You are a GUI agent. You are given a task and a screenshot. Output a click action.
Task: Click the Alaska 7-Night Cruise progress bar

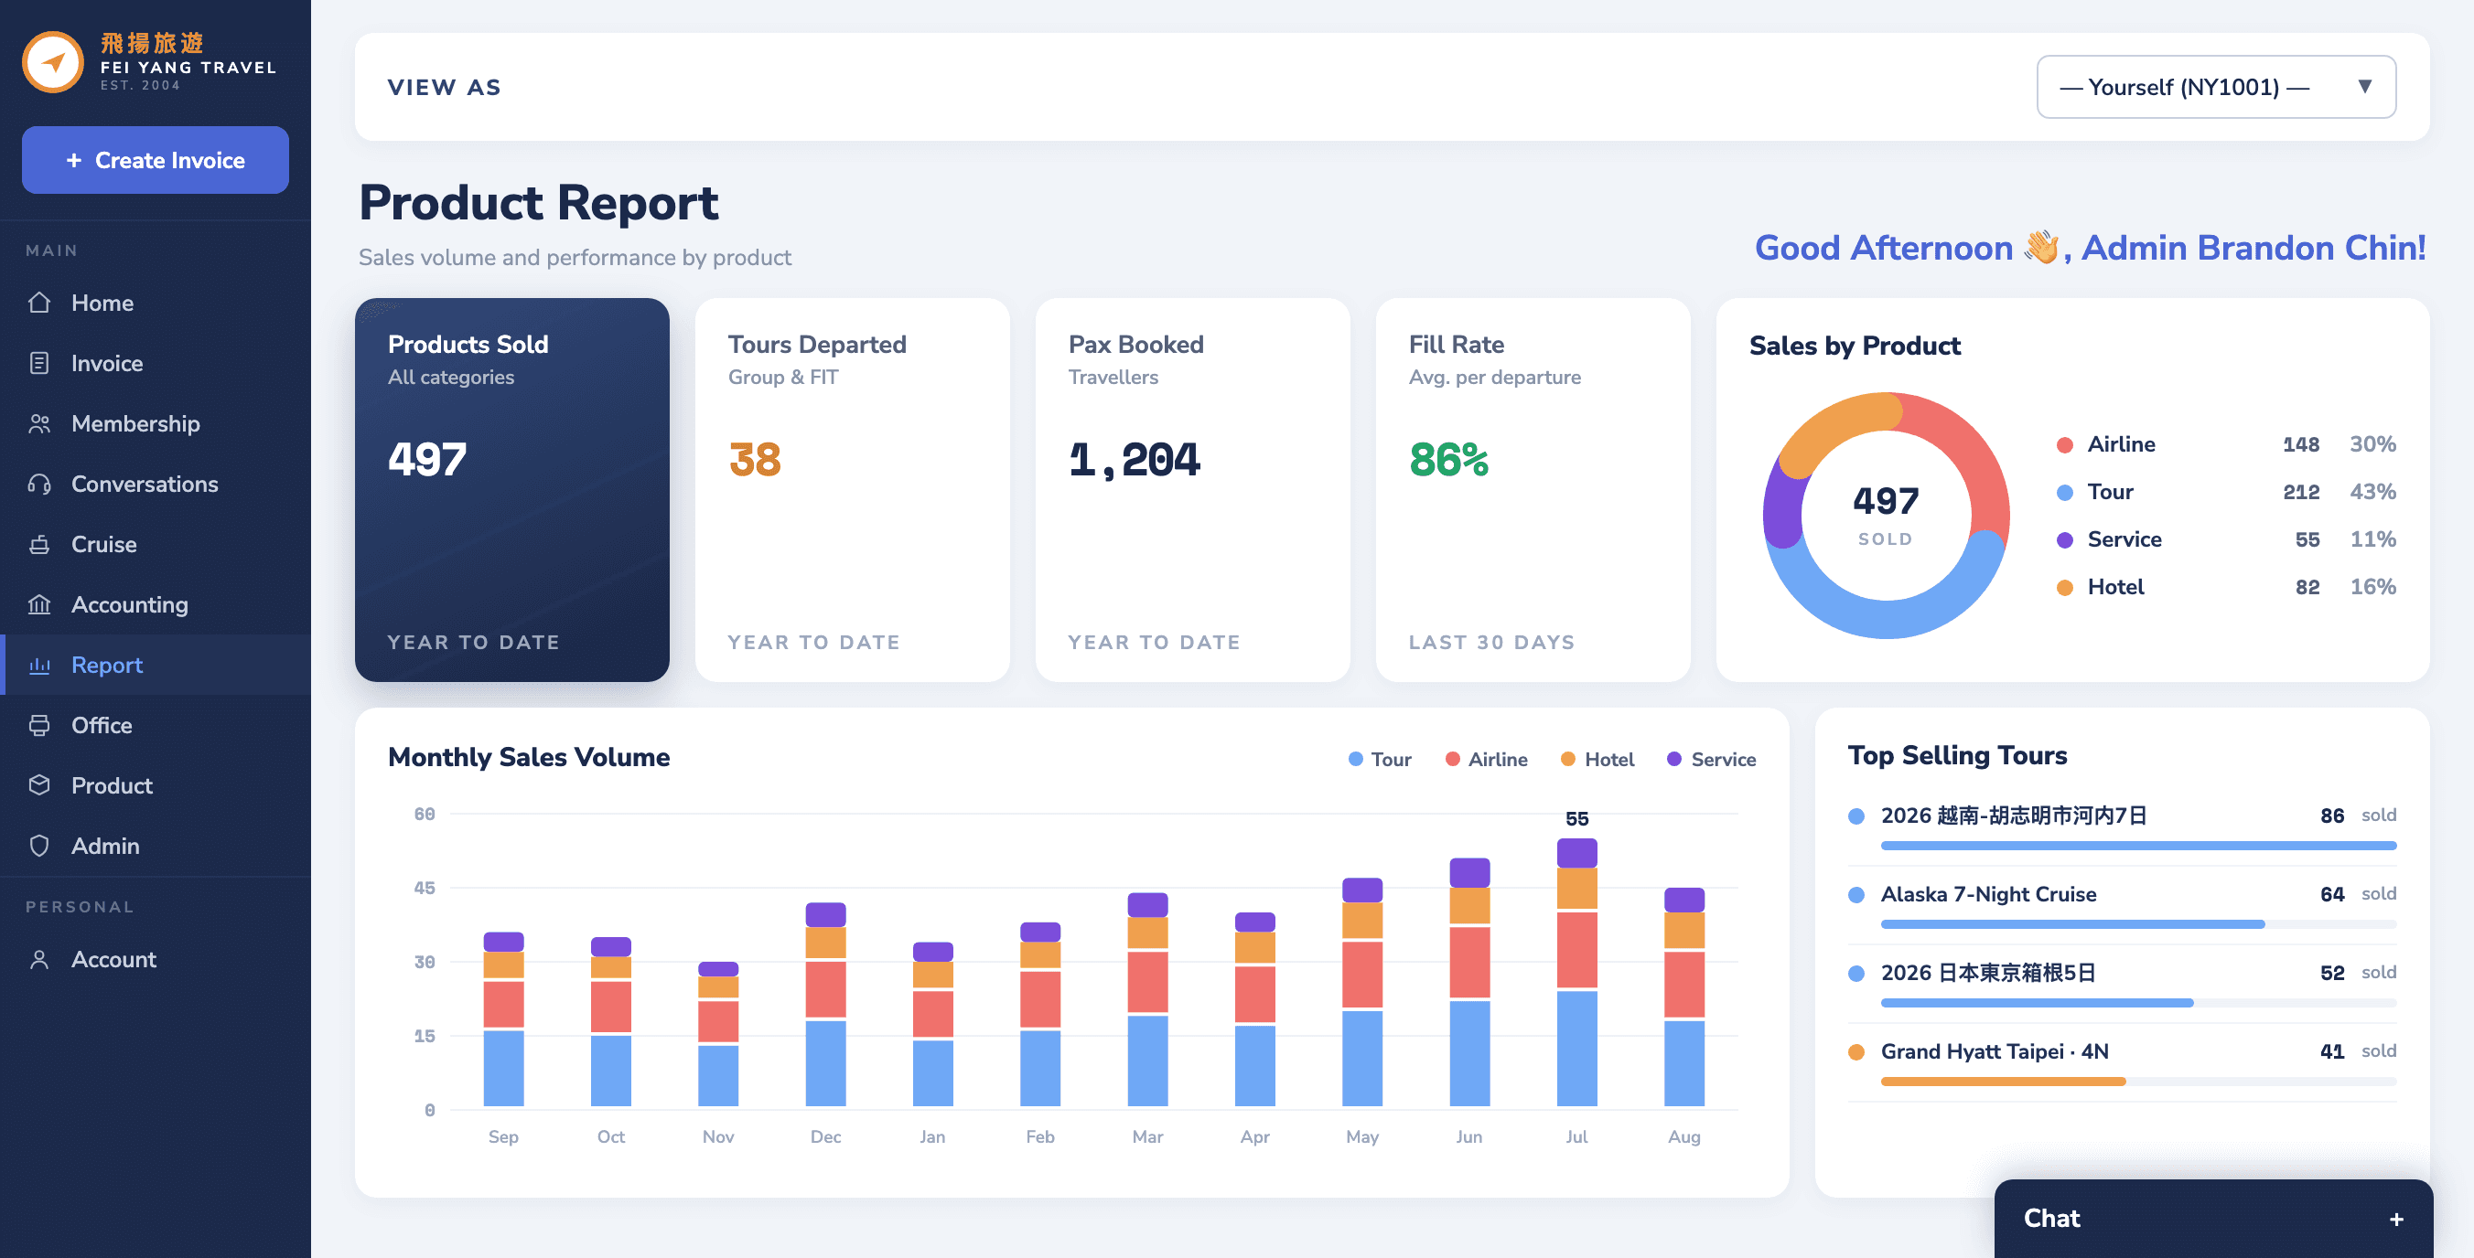[x=2138, y=924]
